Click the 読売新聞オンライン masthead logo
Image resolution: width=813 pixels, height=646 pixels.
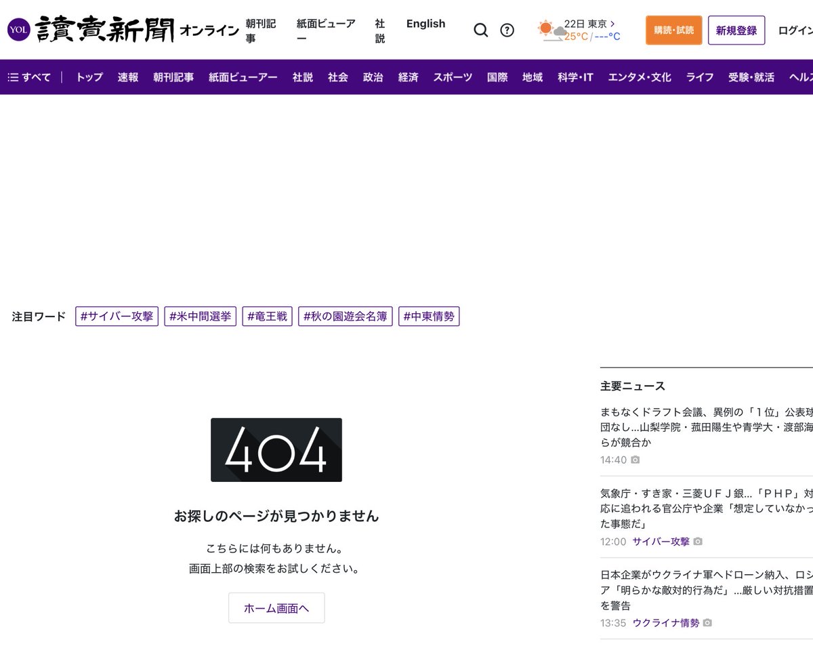point(138,30)
